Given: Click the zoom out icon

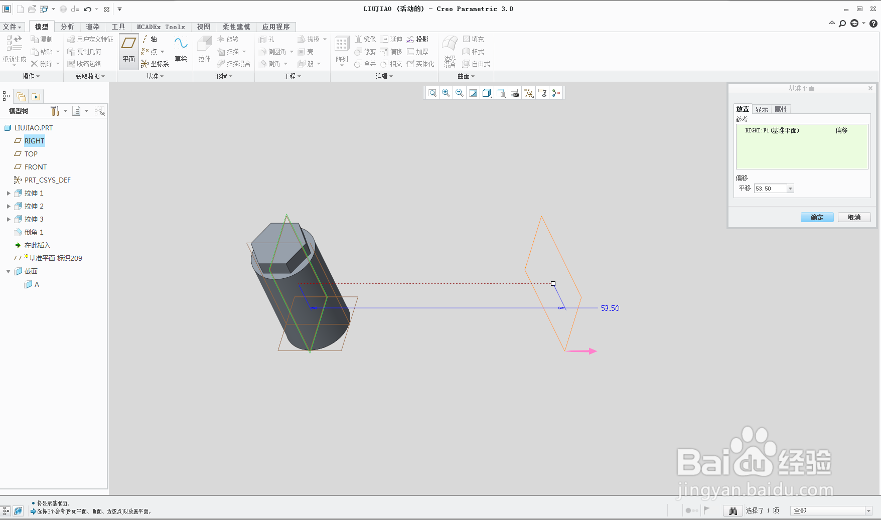Looking at the screenshot, I should pyautogui.click(x=460, y=93).
